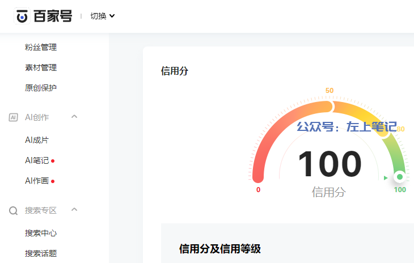
Task: Click the gauge's red 0 label
Action: click(x=258, y=190)
